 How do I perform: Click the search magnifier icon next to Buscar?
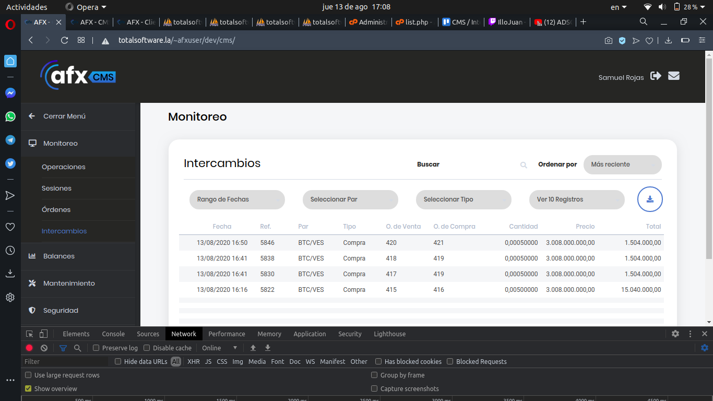point(524,165)
